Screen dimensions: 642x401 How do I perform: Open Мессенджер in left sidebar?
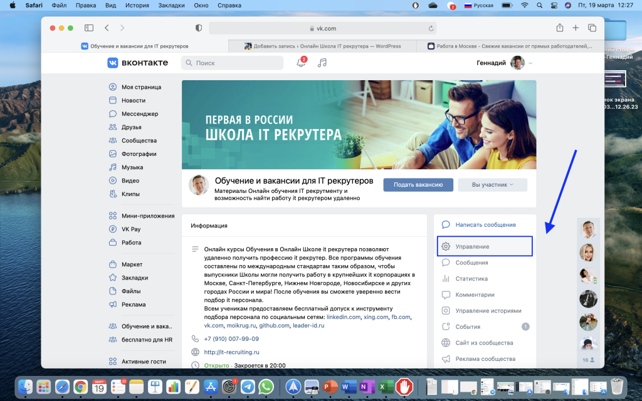point(140,114)
